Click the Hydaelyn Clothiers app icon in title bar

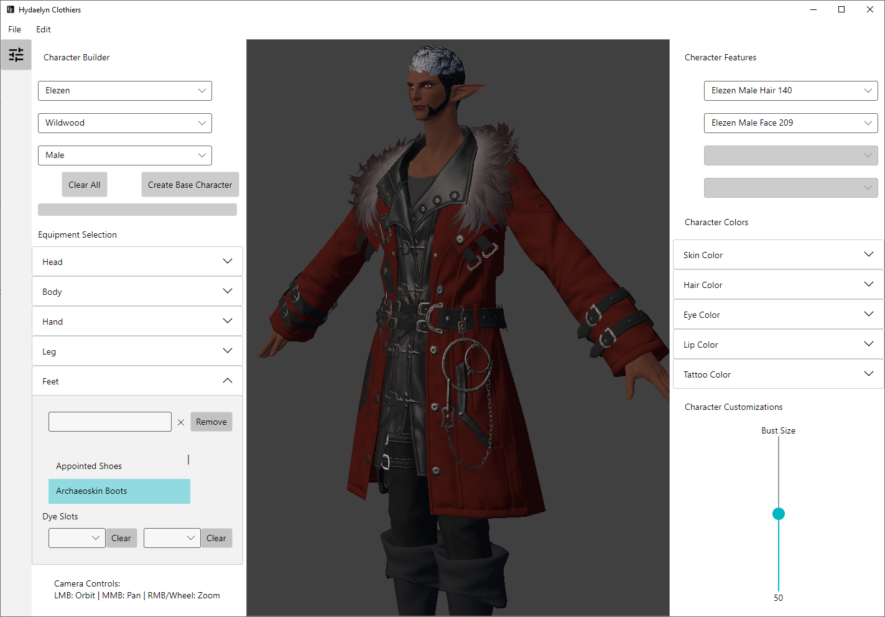[x=10, y=9]
